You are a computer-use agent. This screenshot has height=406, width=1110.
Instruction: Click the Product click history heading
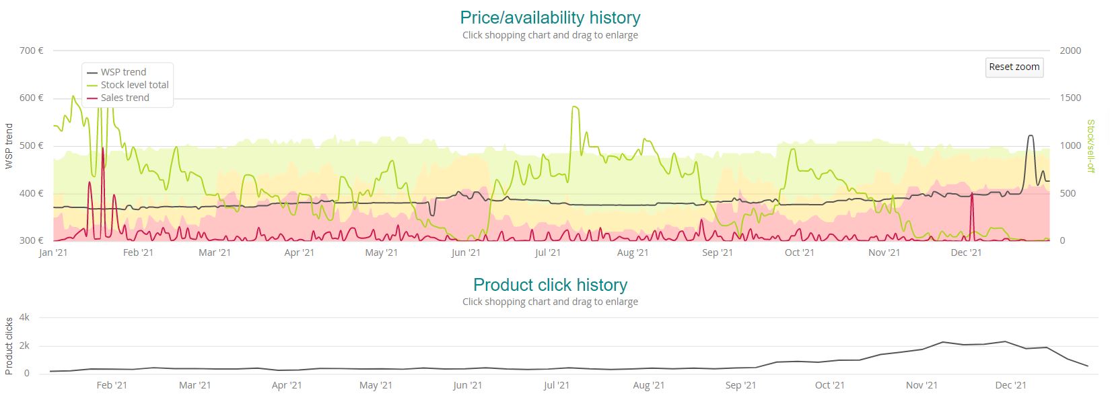[550, 285]
